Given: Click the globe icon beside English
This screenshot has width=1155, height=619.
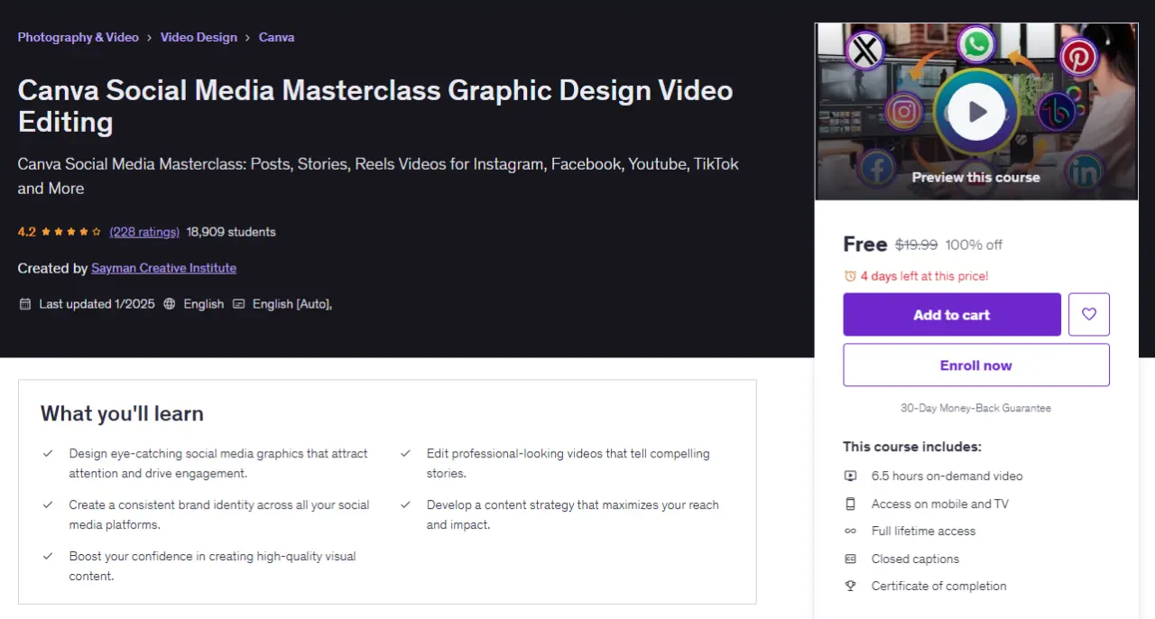Looking at the screenshot, I should tap(170, 304).
